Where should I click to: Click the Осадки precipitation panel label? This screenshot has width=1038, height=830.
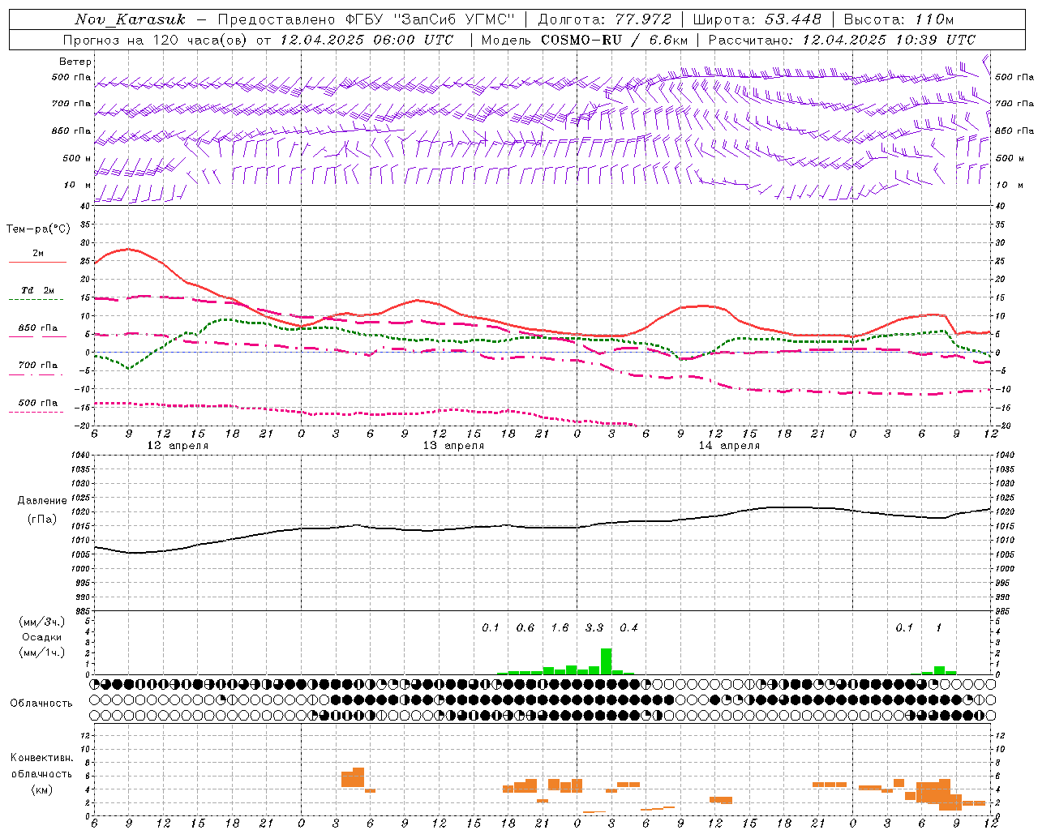point(42,637)
